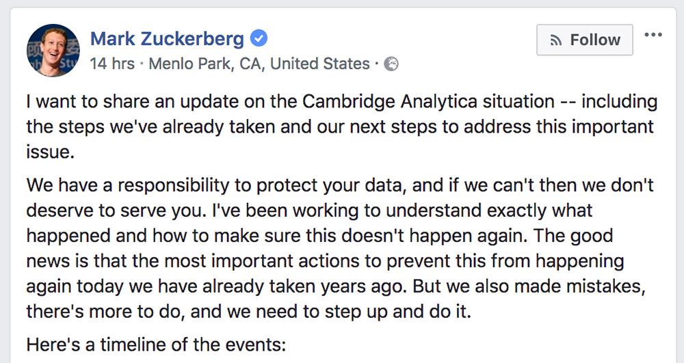Click Mark Zuckerberg's profile picture

tap(53, 51)
